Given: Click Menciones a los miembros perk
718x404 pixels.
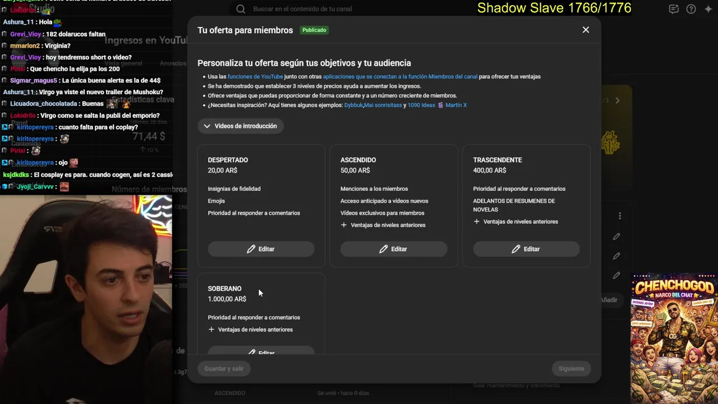Looking at the screenshot, I should click(x=374, y=189).
